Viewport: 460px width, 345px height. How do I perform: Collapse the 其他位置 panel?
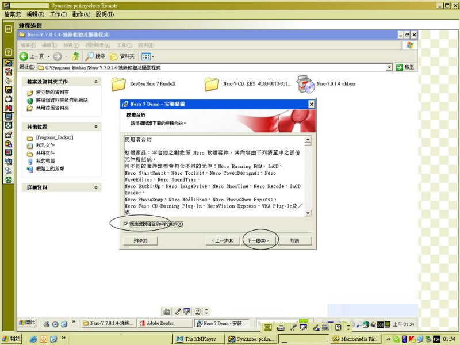click(x=96, y=126)
